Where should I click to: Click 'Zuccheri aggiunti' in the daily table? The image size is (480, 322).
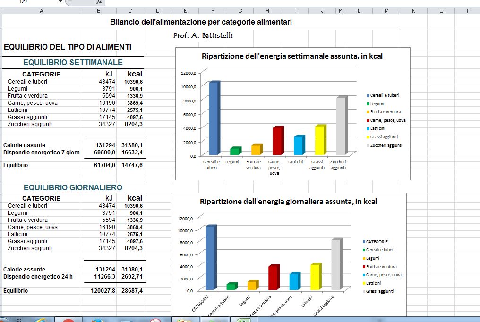pyautogui.click(x=30, y=248)
